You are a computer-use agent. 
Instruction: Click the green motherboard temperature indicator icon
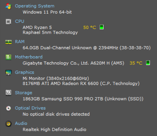click(x=148, y=63)
